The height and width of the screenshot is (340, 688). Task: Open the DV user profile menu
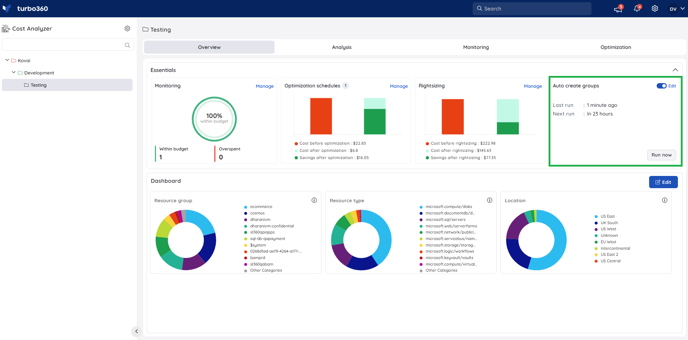coord(677,9)
